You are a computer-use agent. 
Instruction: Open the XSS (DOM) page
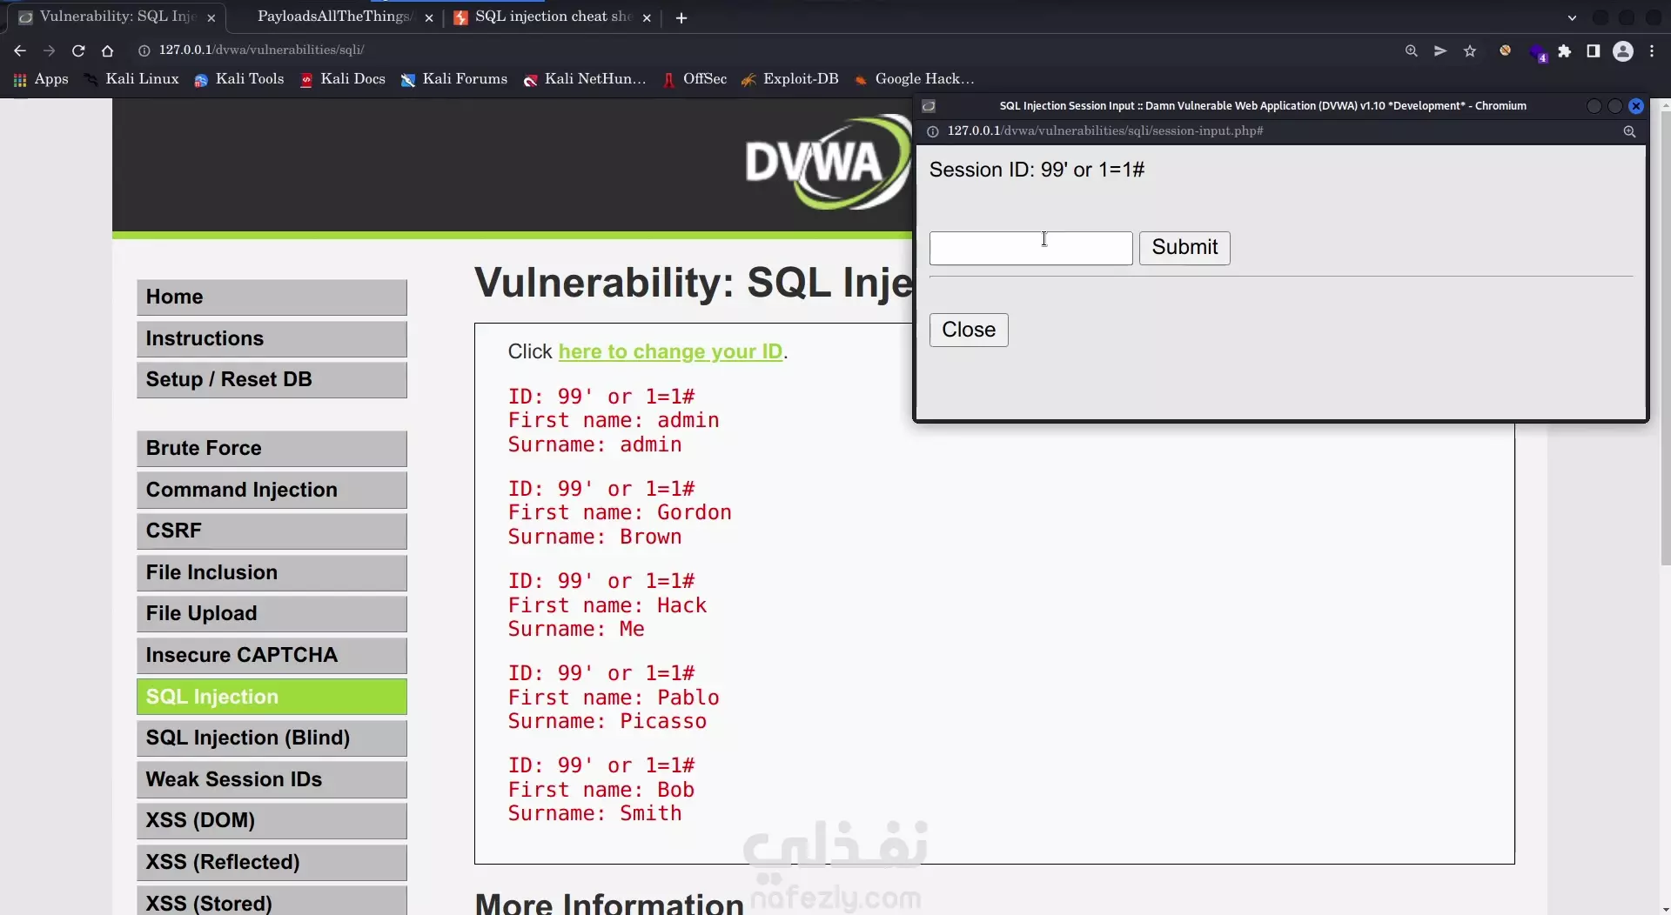pos(272,821)
